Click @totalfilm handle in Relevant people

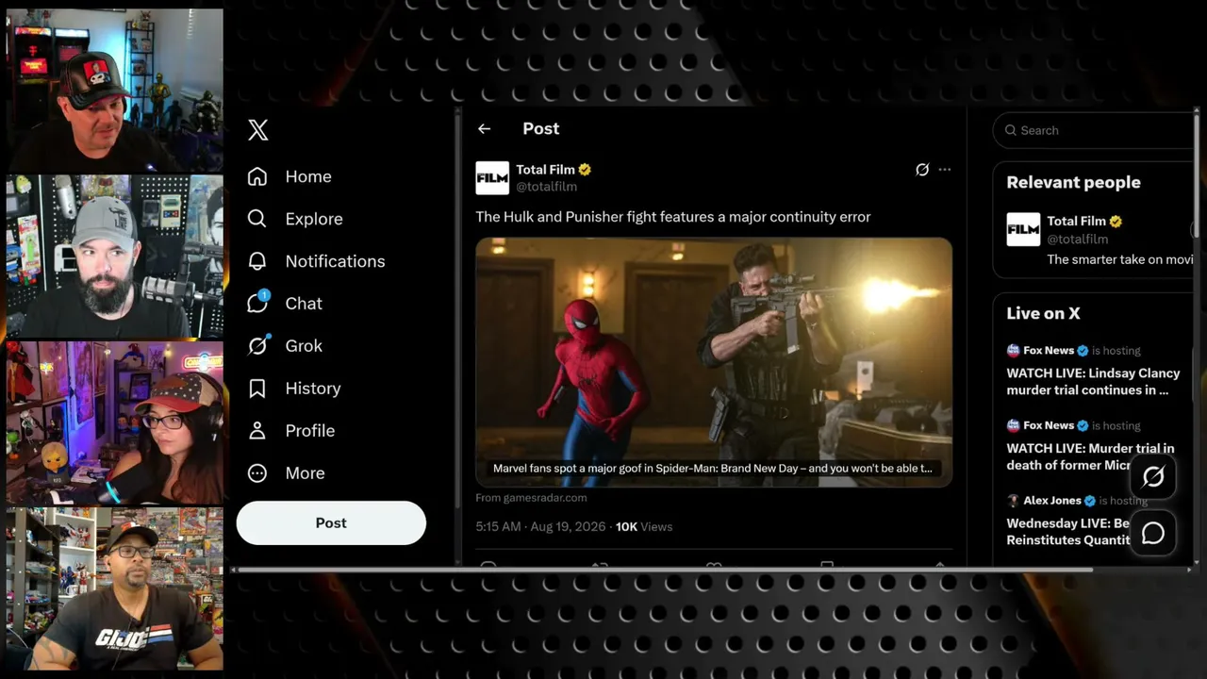pos(1077,240)
